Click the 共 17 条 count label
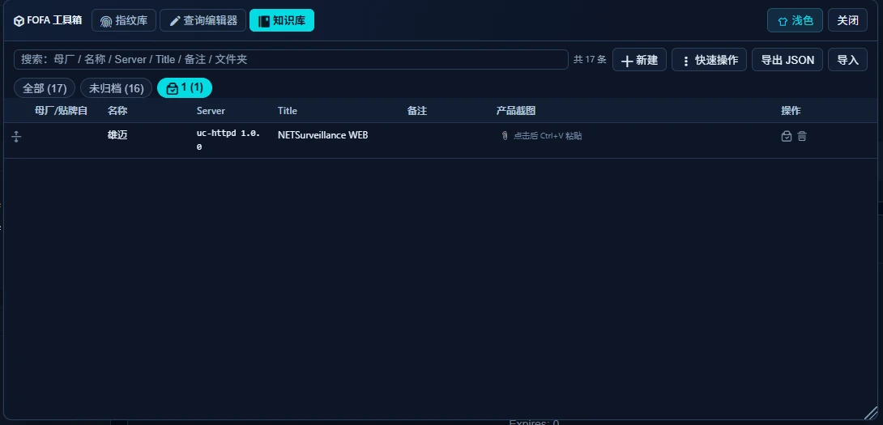 590,60
